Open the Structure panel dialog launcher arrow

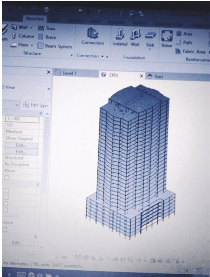[71, 55]
